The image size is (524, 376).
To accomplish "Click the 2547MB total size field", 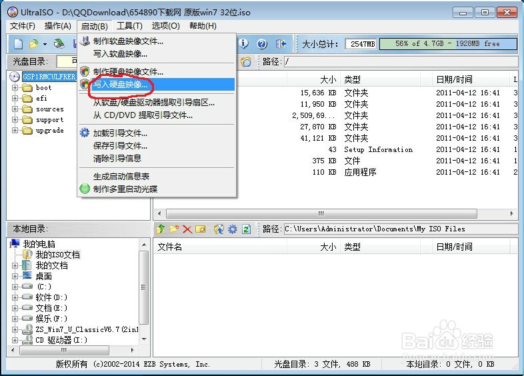I will click(x=361, y=44).
